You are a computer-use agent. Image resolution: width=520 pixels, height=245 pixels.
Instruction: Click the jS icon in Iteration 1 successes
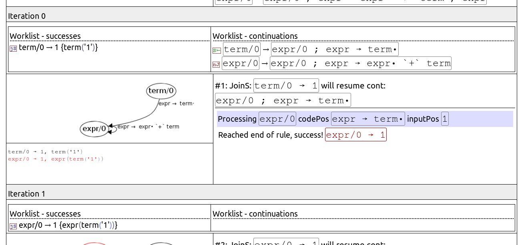[13, 226]
